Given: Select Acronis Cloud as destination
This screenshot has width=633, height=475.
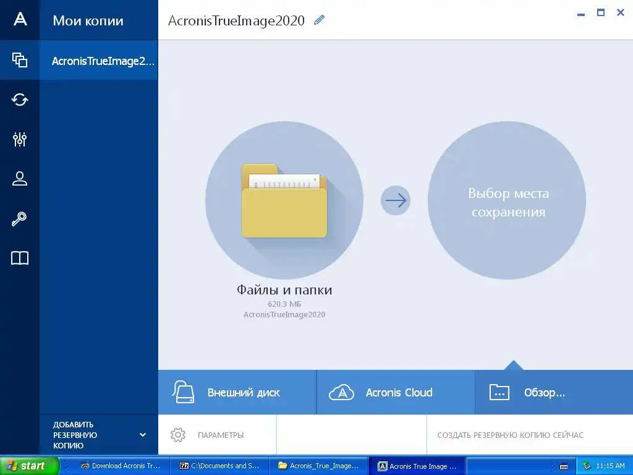Looking at the screenshot, I should point(396,392).
